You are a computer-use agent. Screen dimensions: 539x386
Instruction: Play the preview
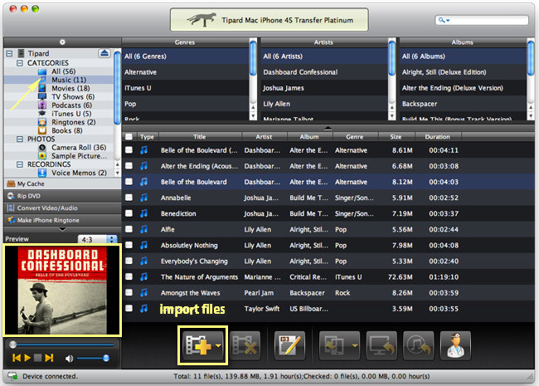(x=27, y=358)
